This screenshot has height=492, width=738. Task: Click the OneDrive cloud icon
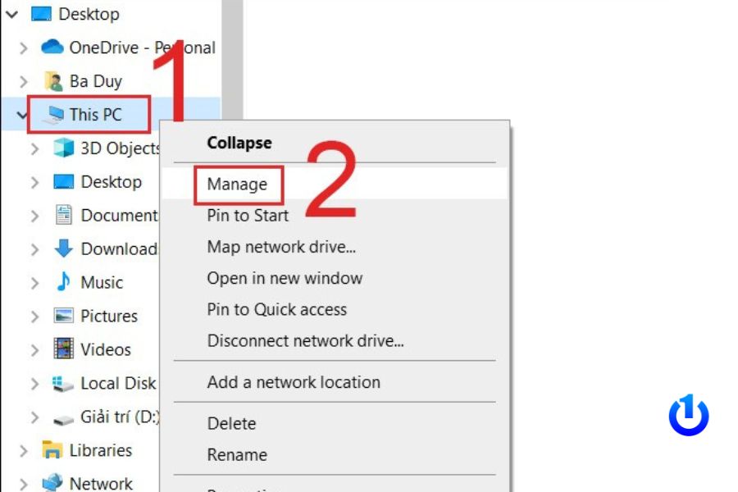click(x=52, y=48)
